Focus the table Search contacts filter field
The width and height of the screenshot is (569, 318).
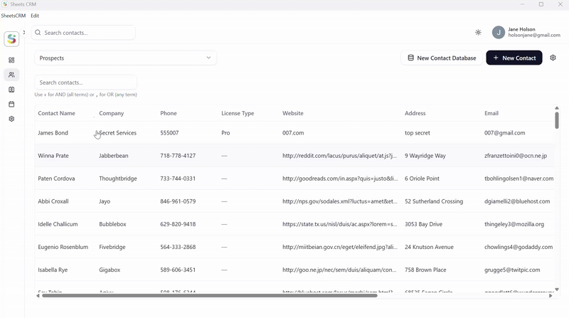click(85, 83)
